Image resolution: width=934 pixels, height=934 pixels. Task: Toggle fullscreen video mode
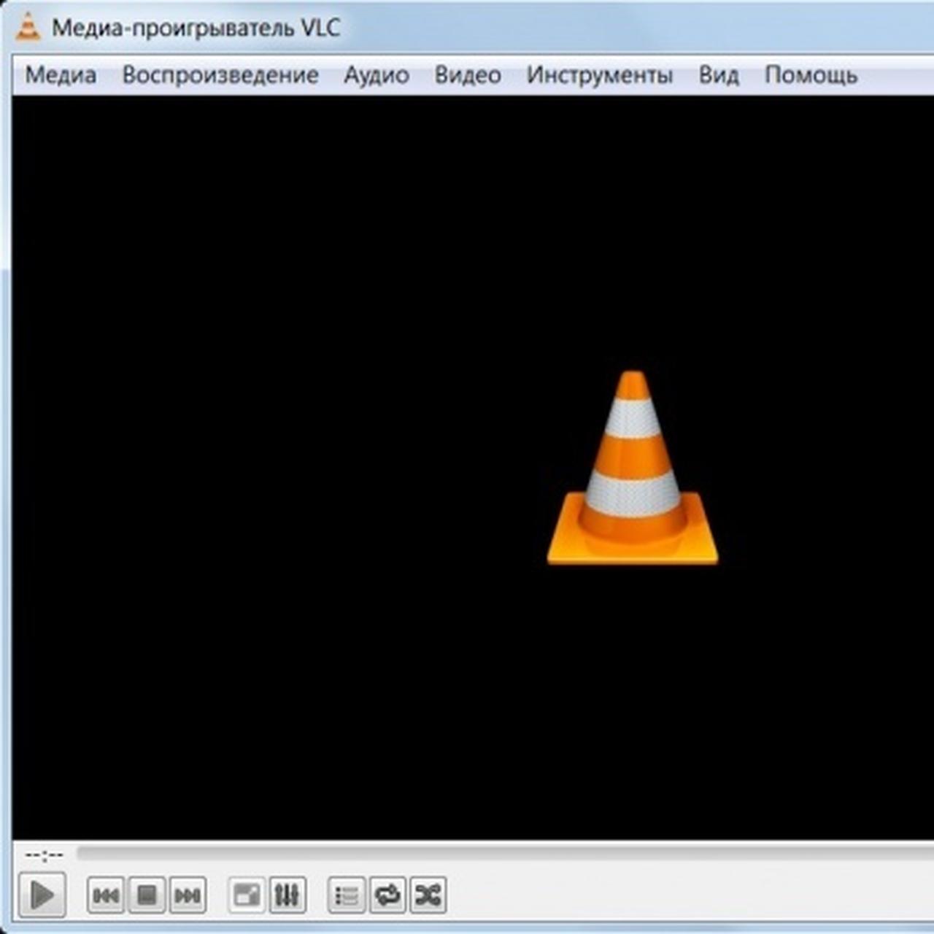[247, 895]
